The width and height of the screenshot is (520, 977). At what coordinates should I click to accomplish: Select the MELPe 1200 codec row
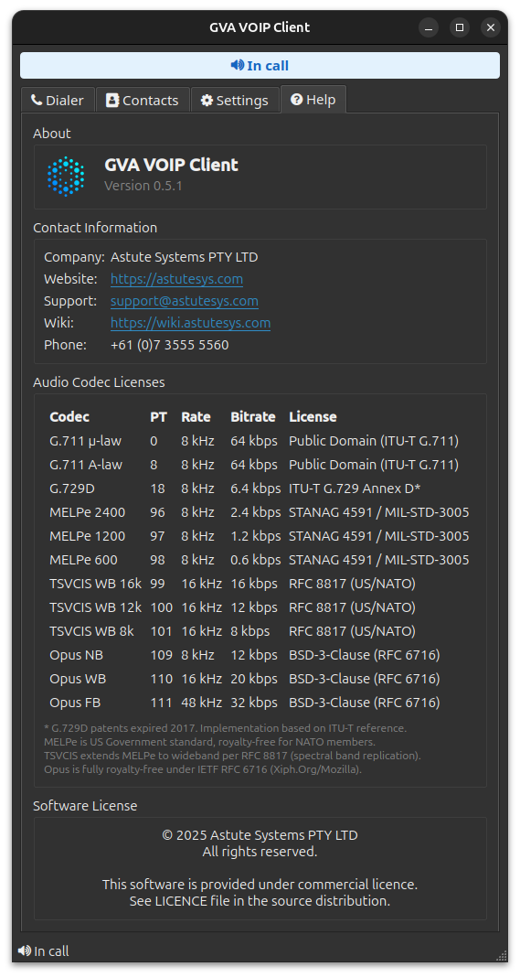[x=260, y=536]
